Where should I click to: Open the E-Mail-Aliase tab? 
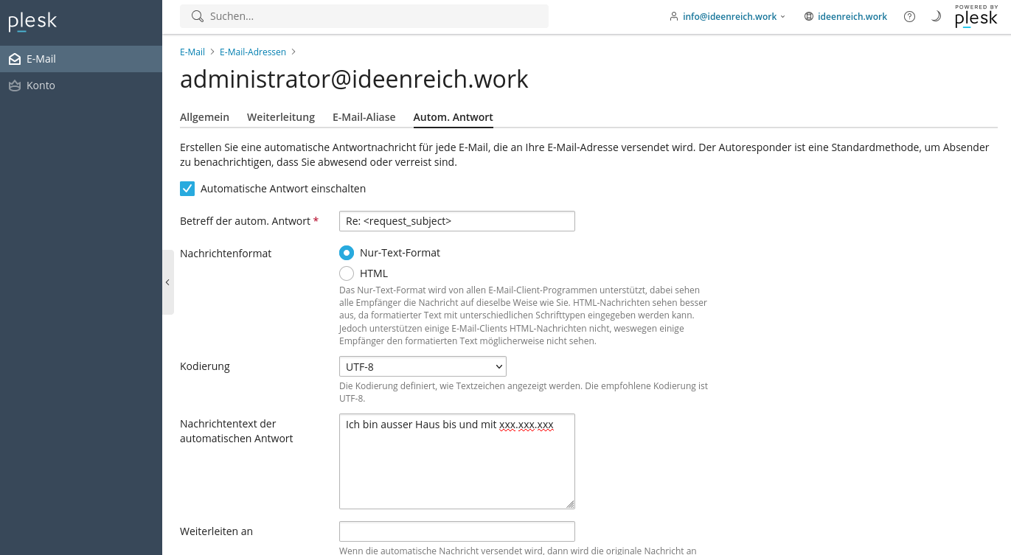click(364, 117)
